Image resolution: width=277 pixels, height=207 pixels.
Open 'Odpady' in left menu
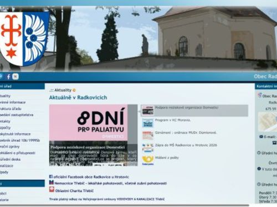pyautogui.click(x=4, y=172)
